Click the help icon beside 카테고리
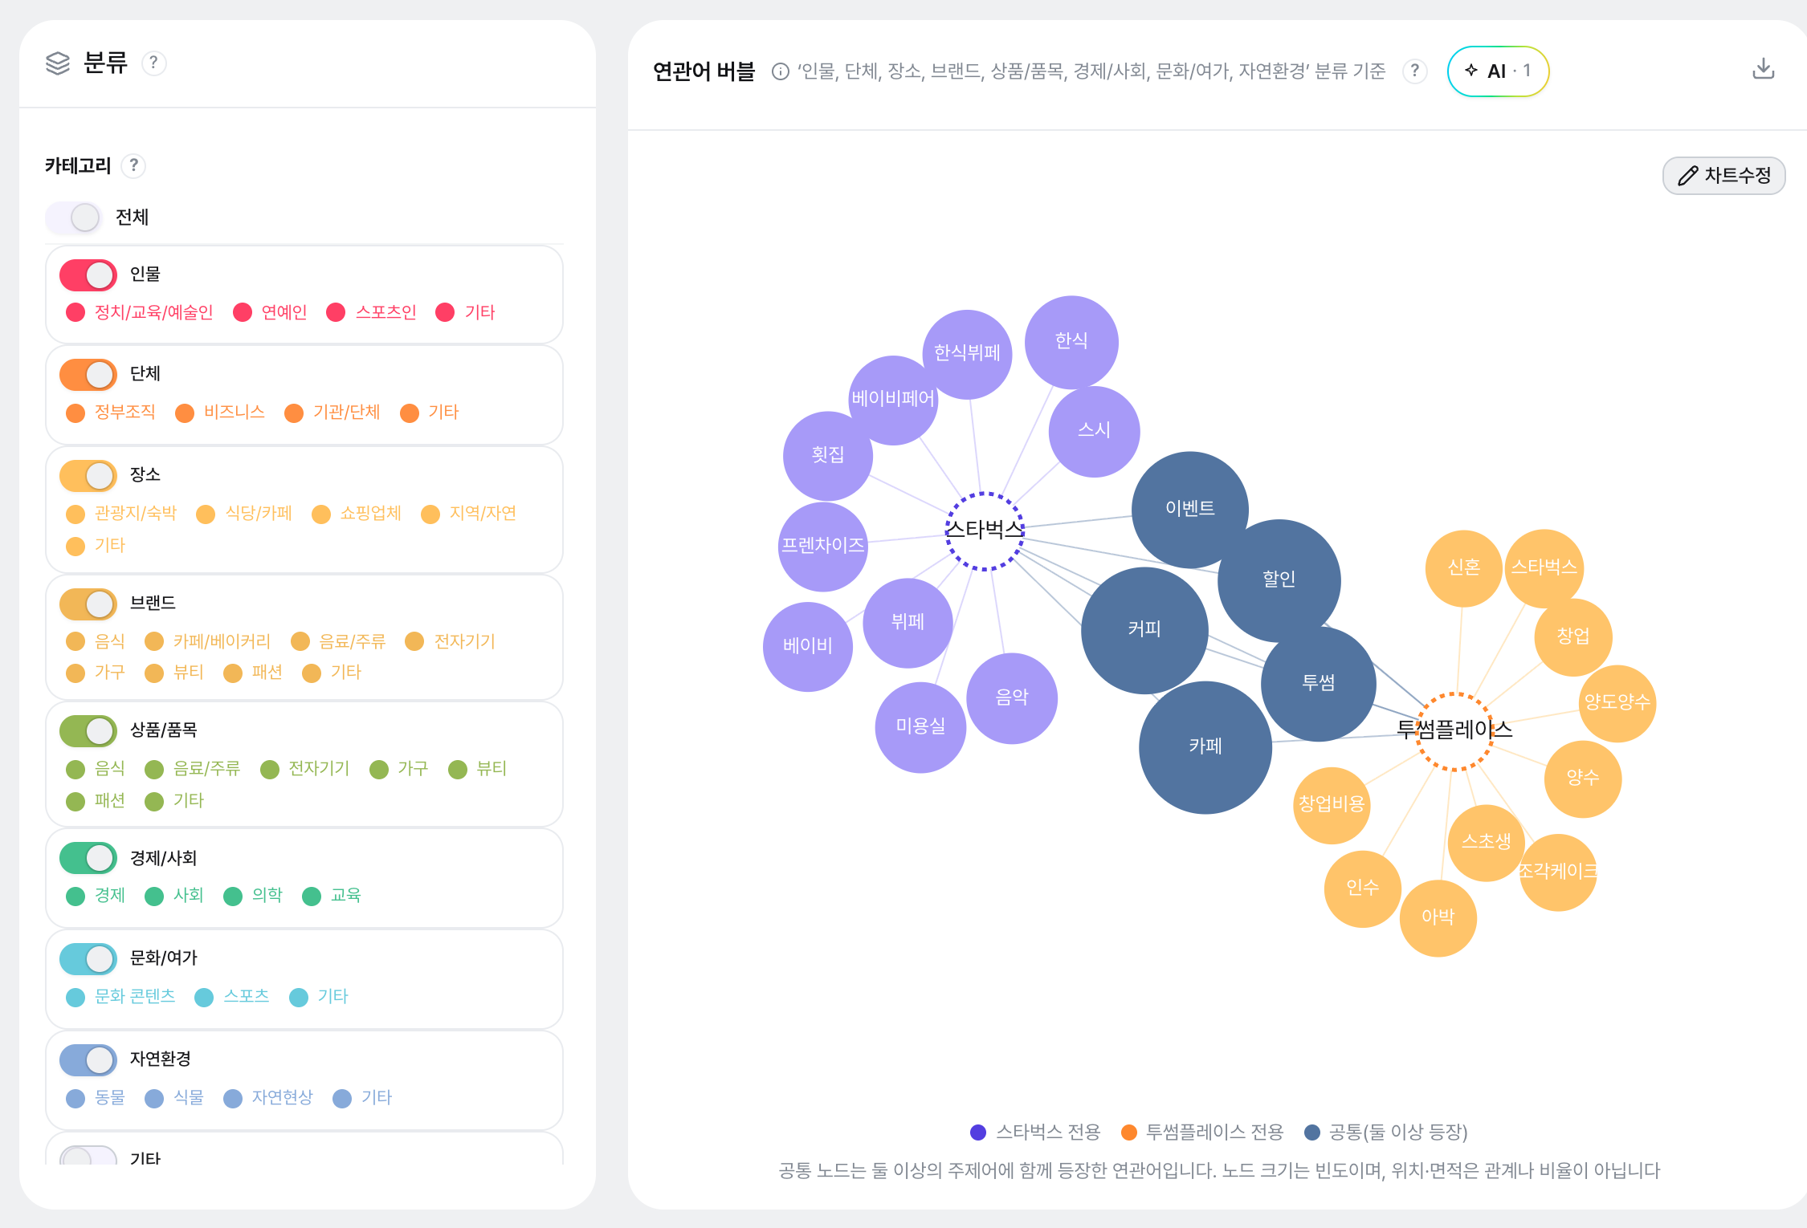This screenshot has width=1807, height=1228. (133, 165)
